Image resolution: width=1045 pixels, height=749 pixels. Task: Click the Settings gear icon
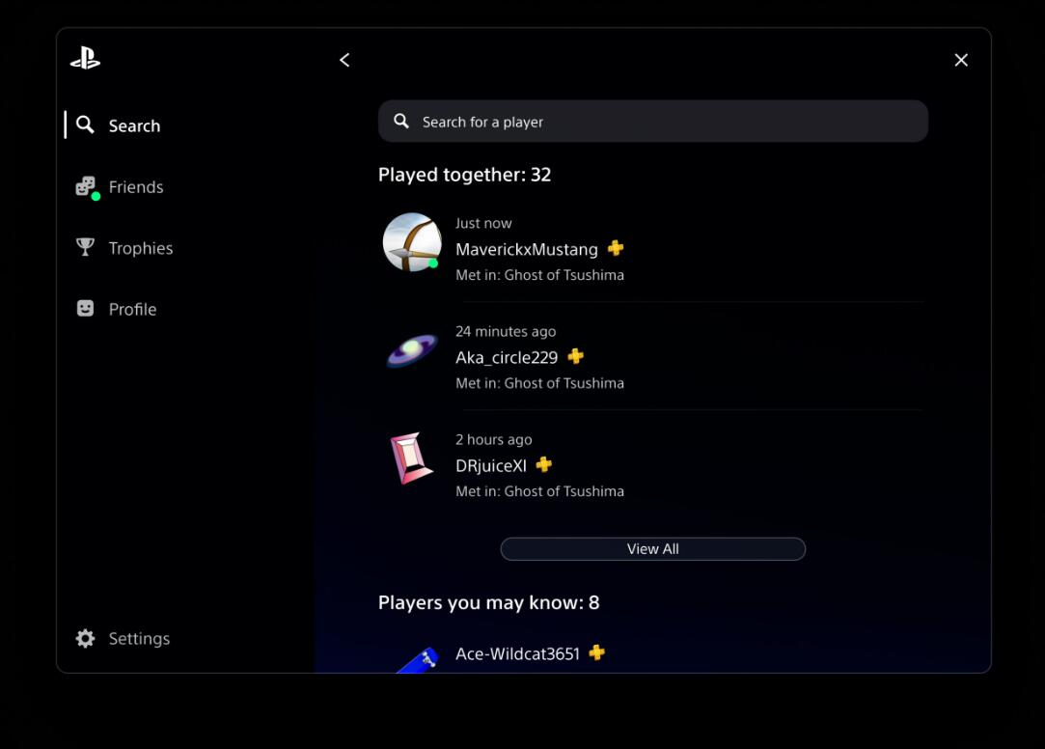tap(85, 638)
